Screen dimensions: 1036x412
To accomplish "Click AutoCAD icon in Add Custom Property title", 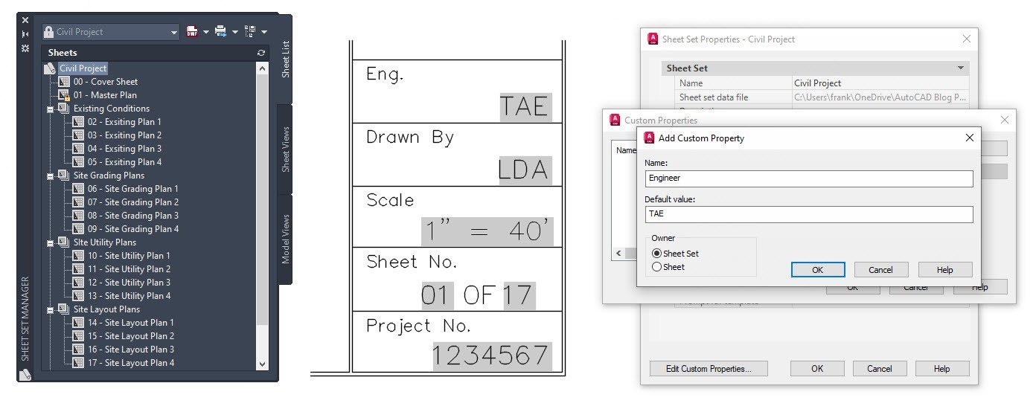I will 648,138.
